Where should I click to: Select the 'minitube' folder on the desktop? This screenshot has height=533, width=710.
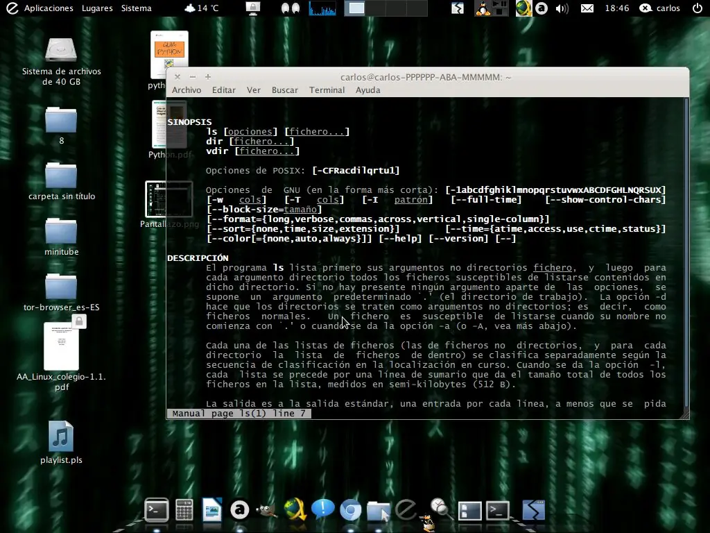61,237
